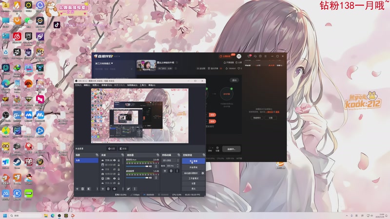Viewport: 390px width, 219px height.
Task: Add a source with the plus icon in OBS Sources panel
Action: click(x=103, y=189)
